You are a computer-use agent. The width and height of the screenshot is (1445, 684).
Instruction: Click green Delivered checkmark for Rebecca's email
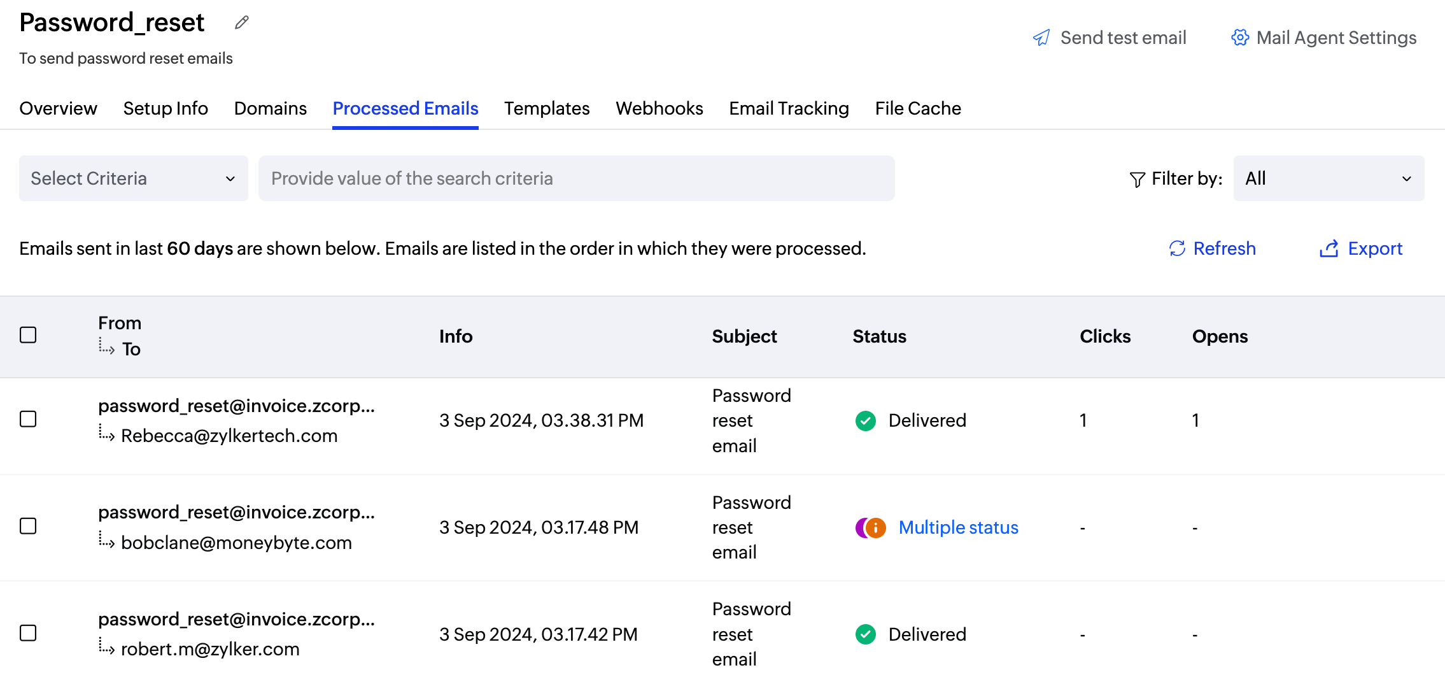click(865, 420)
